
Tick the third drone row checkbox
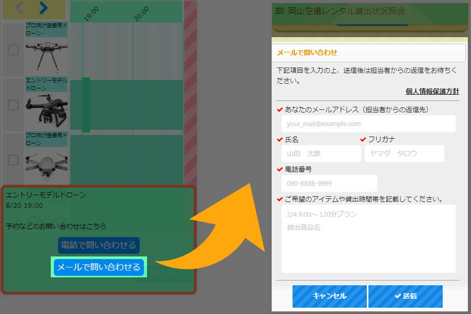click(x=13, y=160)
